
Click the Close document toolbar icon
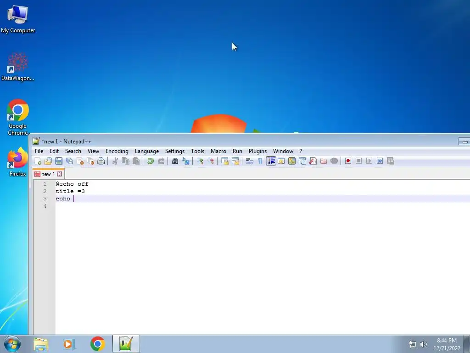[80, 161]
